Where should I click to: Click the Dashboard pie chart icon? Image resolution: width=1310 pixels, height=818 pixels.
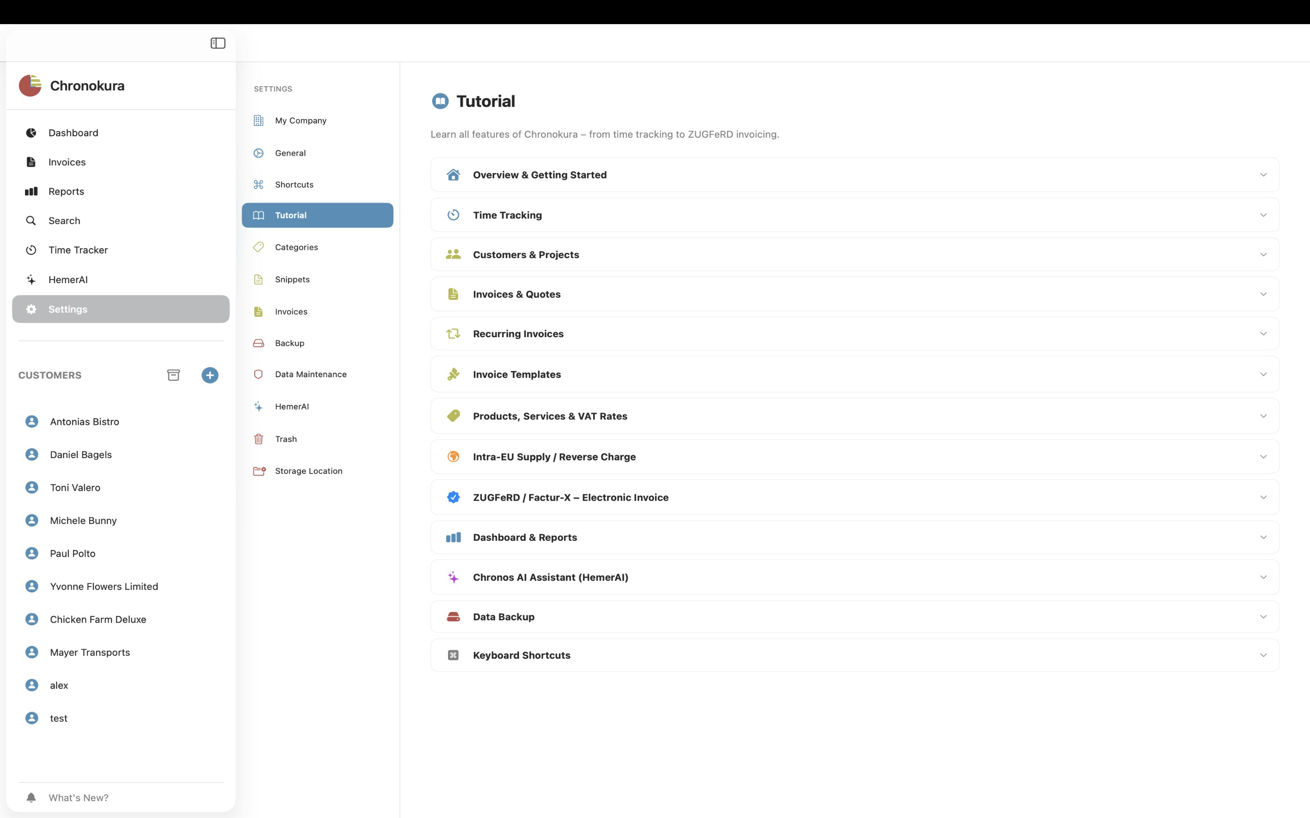(x=31, y=133)
